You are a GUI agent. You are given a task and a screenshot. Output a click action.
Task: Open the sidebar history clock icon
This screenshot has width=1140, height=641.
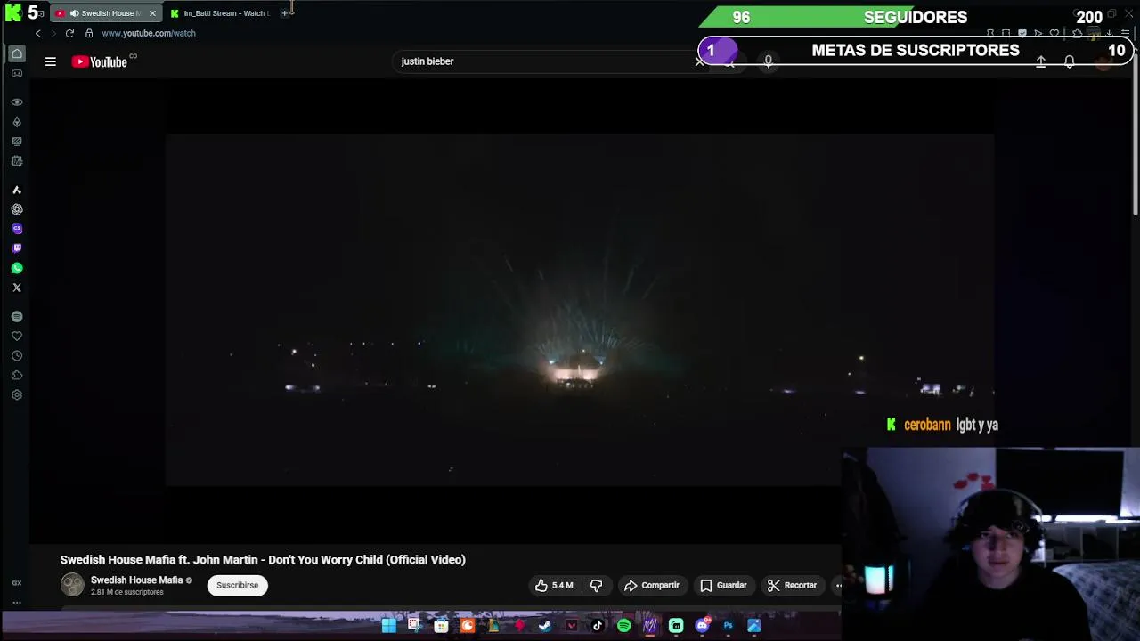tap(17, 356)
